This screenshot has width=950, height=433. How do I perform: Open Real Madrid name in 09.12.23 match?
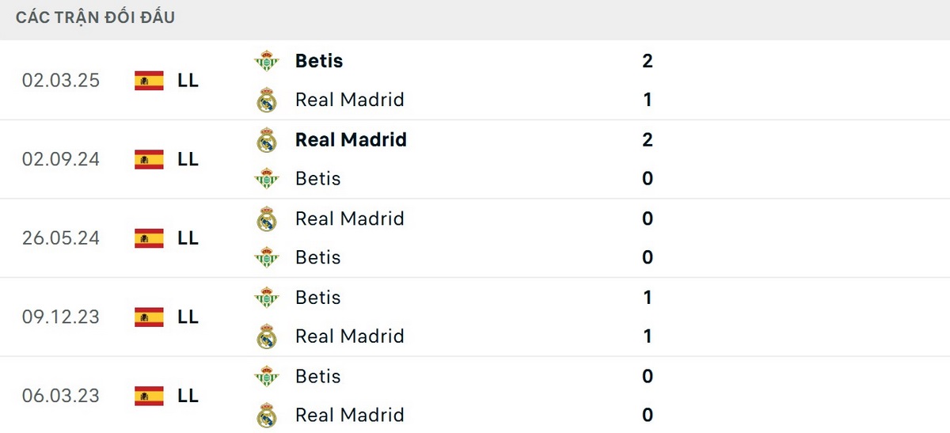click(x=349, y=336)
